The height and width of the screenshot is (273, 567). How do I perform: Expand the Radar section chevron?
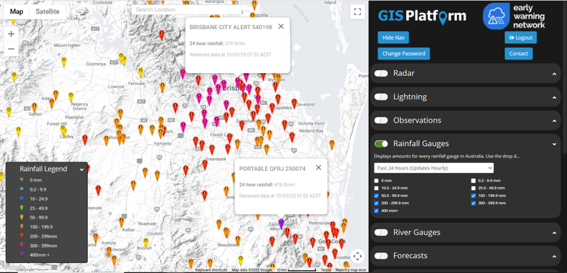click(x=554, y=74)
